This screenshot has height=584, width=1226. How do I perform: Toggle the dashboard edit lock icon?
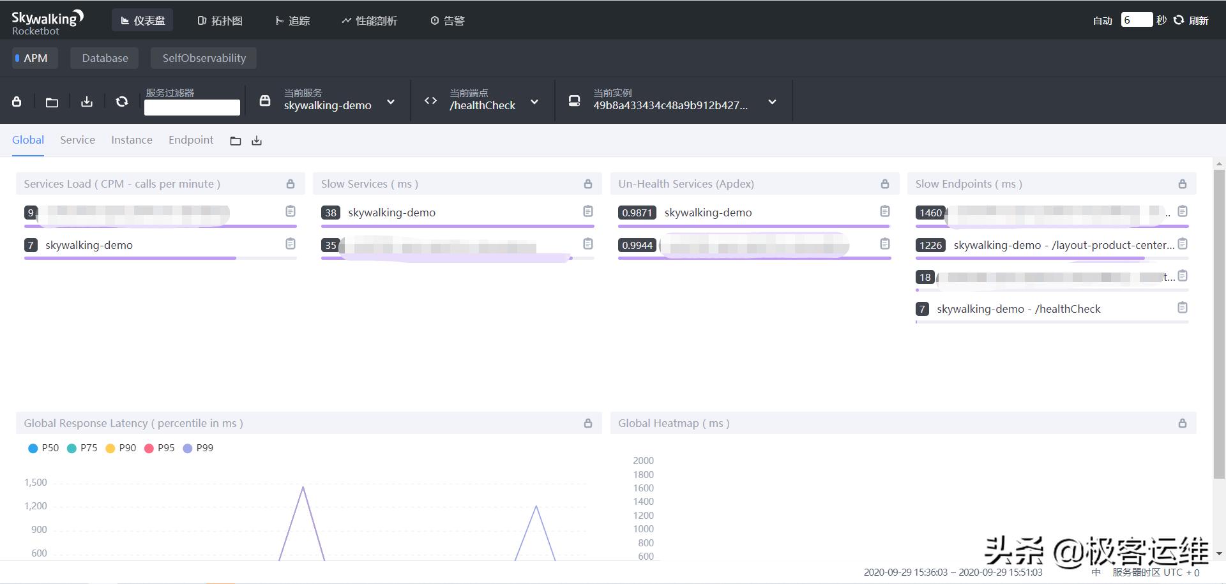pyautogui.click(x=17, y=101)
